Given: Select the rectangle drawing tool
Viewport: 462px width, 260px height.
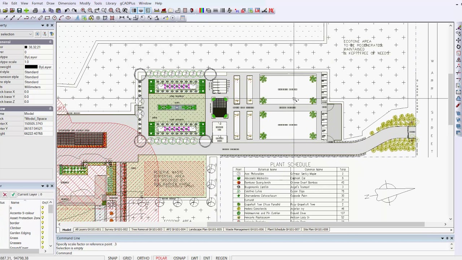Looking at the screenshot, I should 47,18.
